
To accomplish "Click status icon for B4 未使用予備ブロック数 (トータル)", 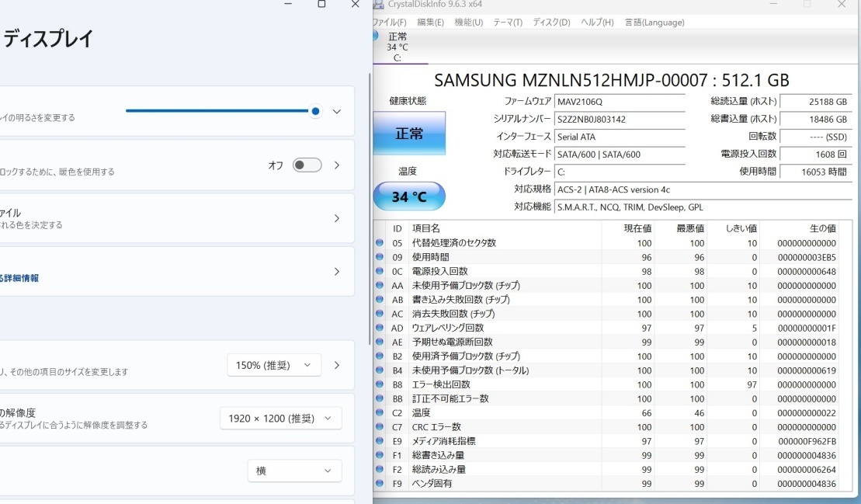I will coord(379,370).
